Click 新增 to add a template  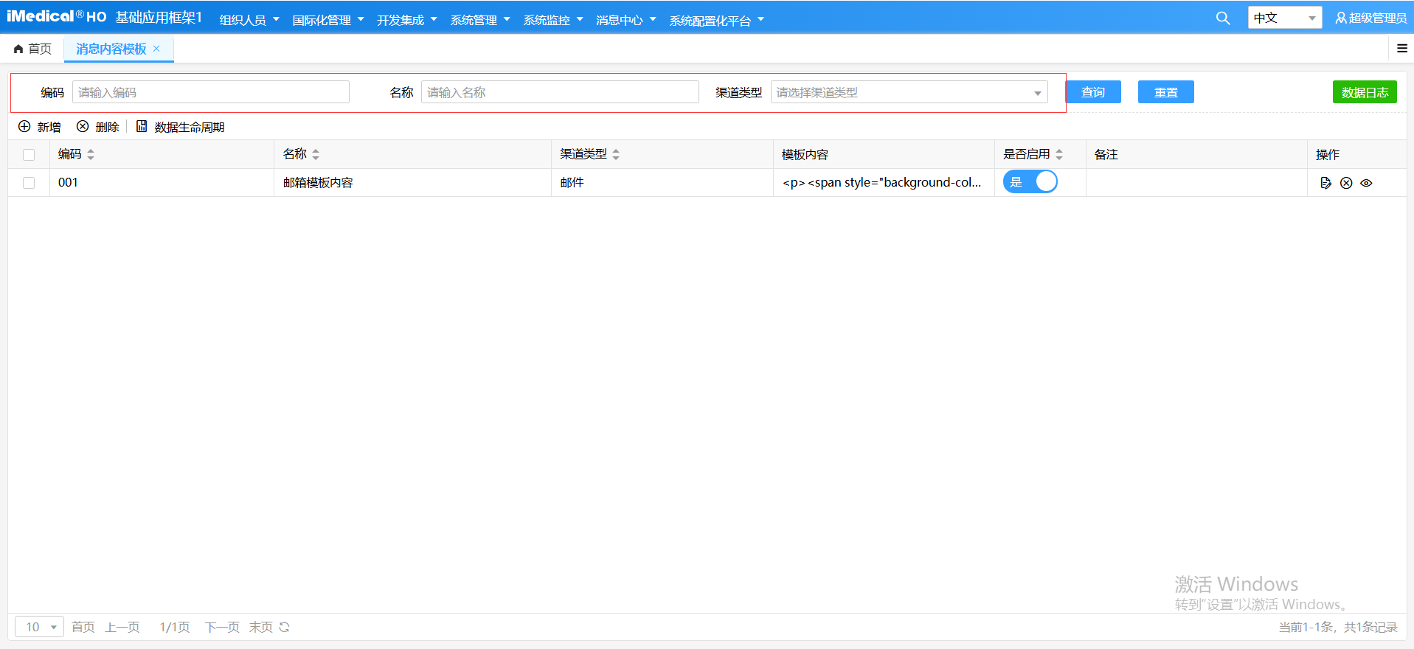point(40,127)
